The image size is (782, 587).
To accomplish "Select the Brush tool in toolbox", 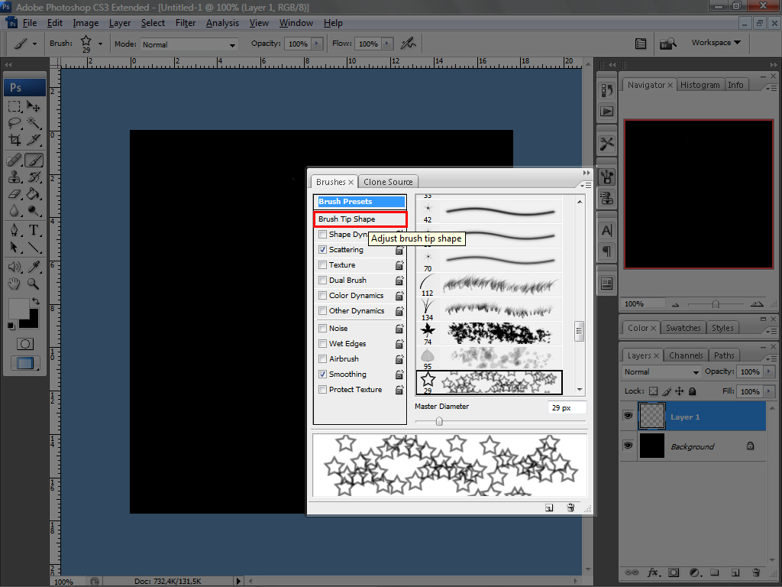I will (x=34, y=161).
